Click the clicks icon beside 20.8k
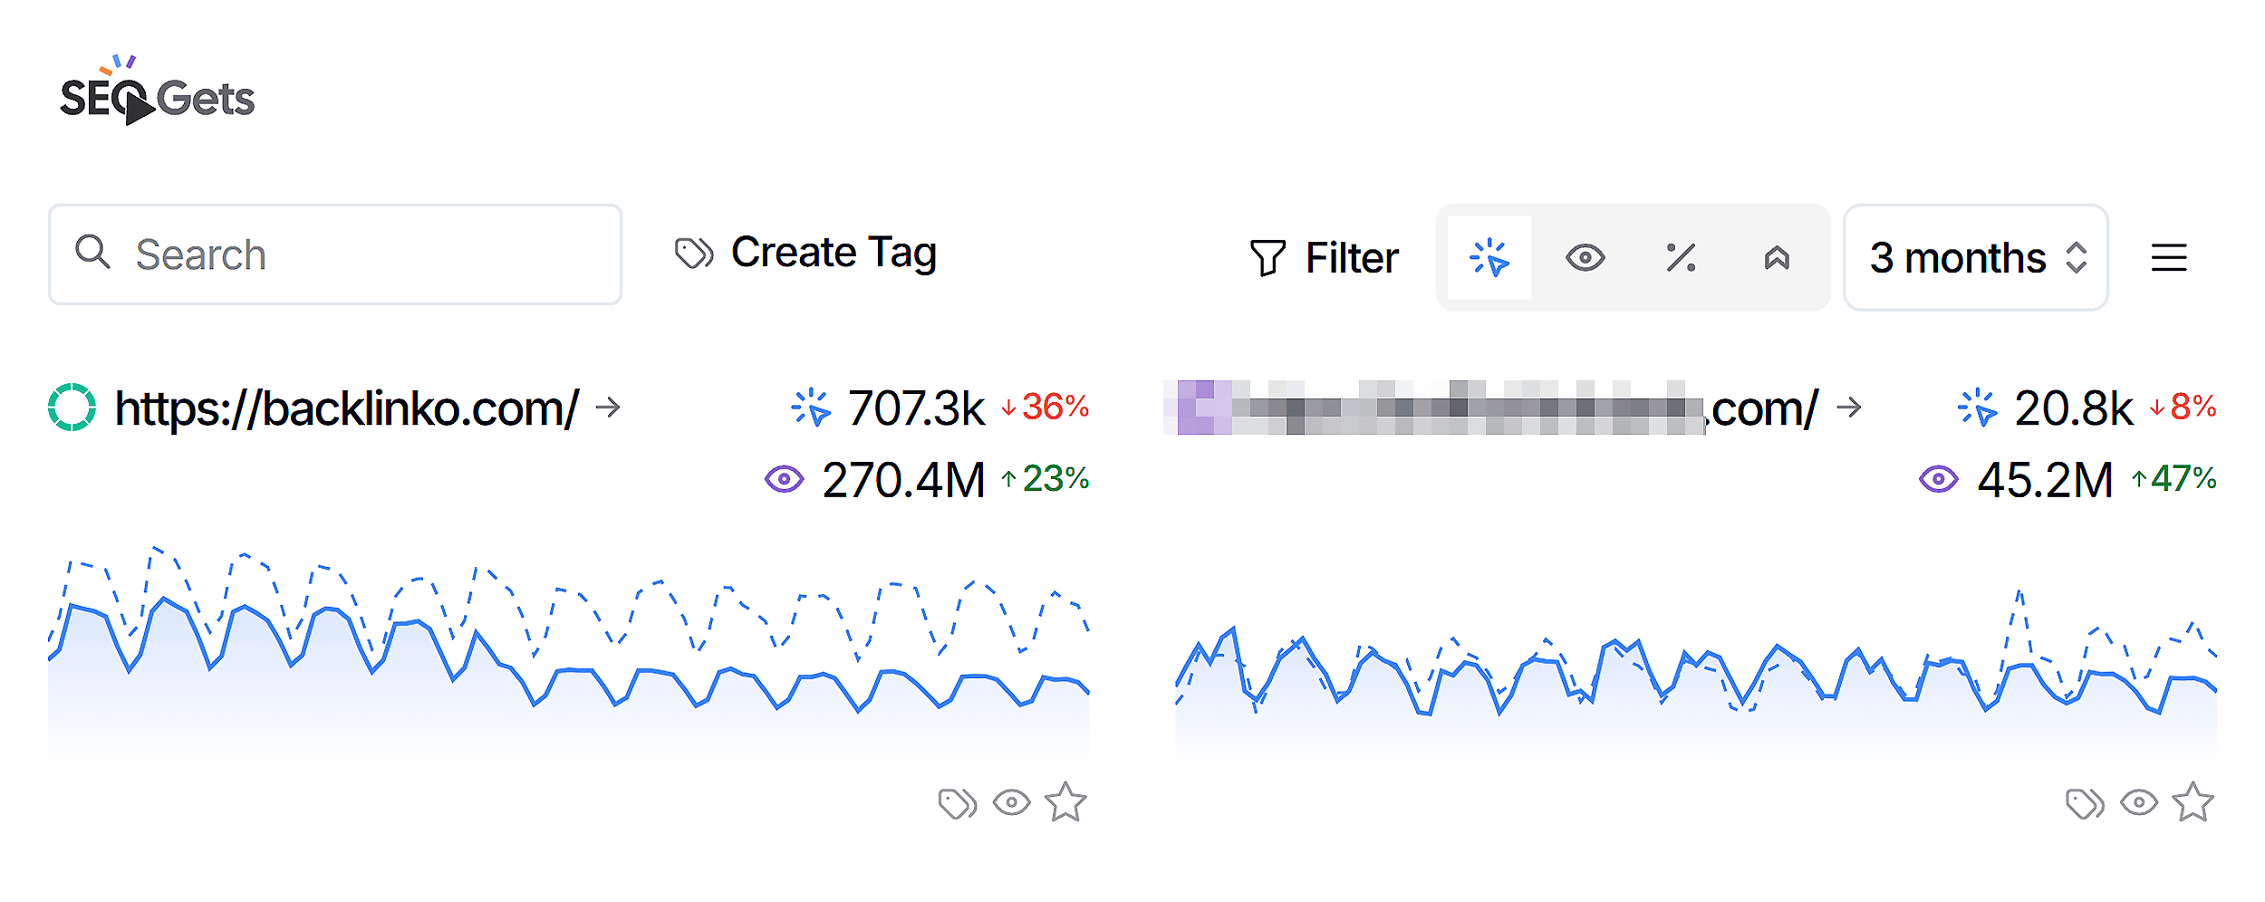Image resolution: width=2265 pixels, height=902 pixels. pyautogui.click(x=1977, y=408)
